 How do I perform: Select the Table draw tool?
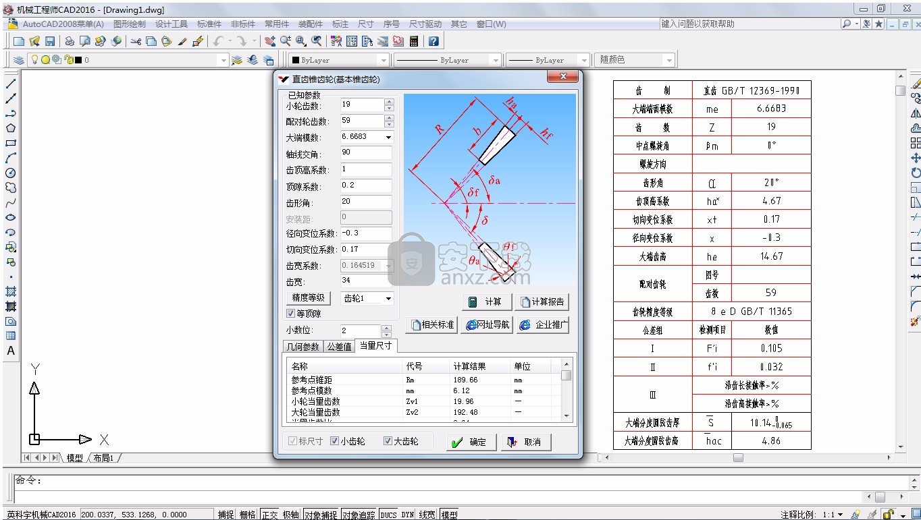point(11,336)
